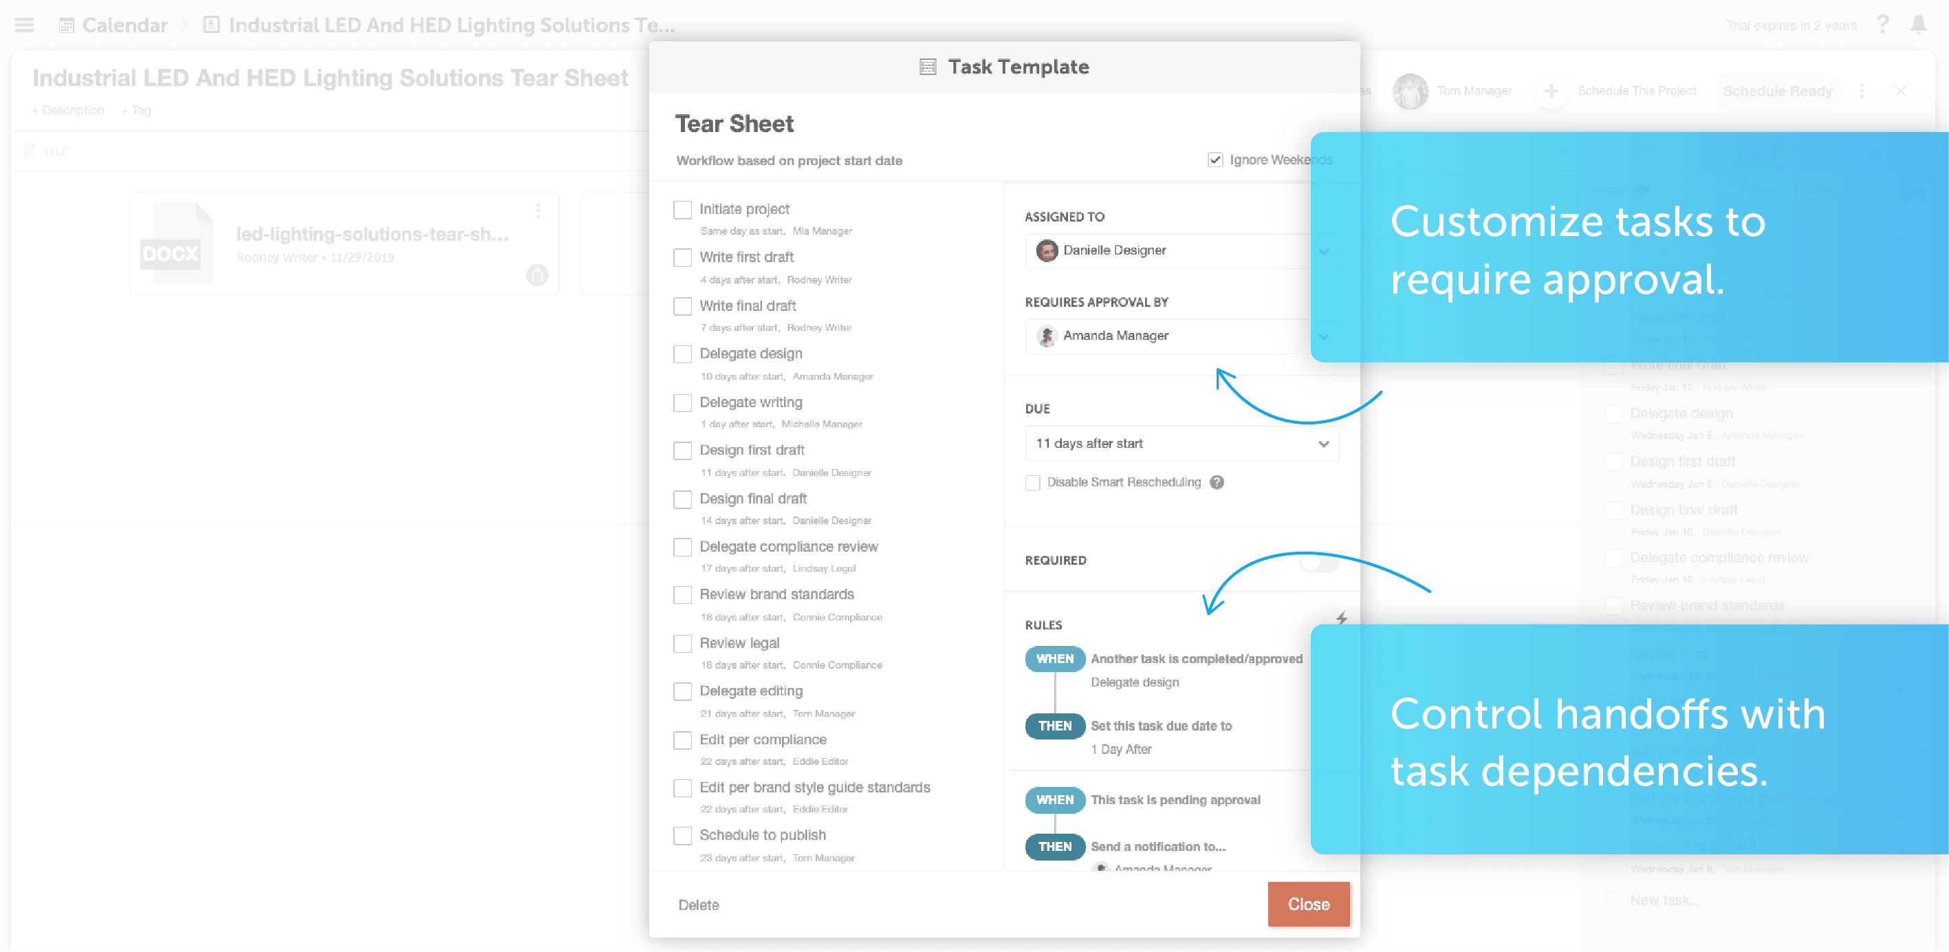Open the DOCX file card options menu
The width and height of the screenshot is (1949, 952).
click(x=538, y=210)
